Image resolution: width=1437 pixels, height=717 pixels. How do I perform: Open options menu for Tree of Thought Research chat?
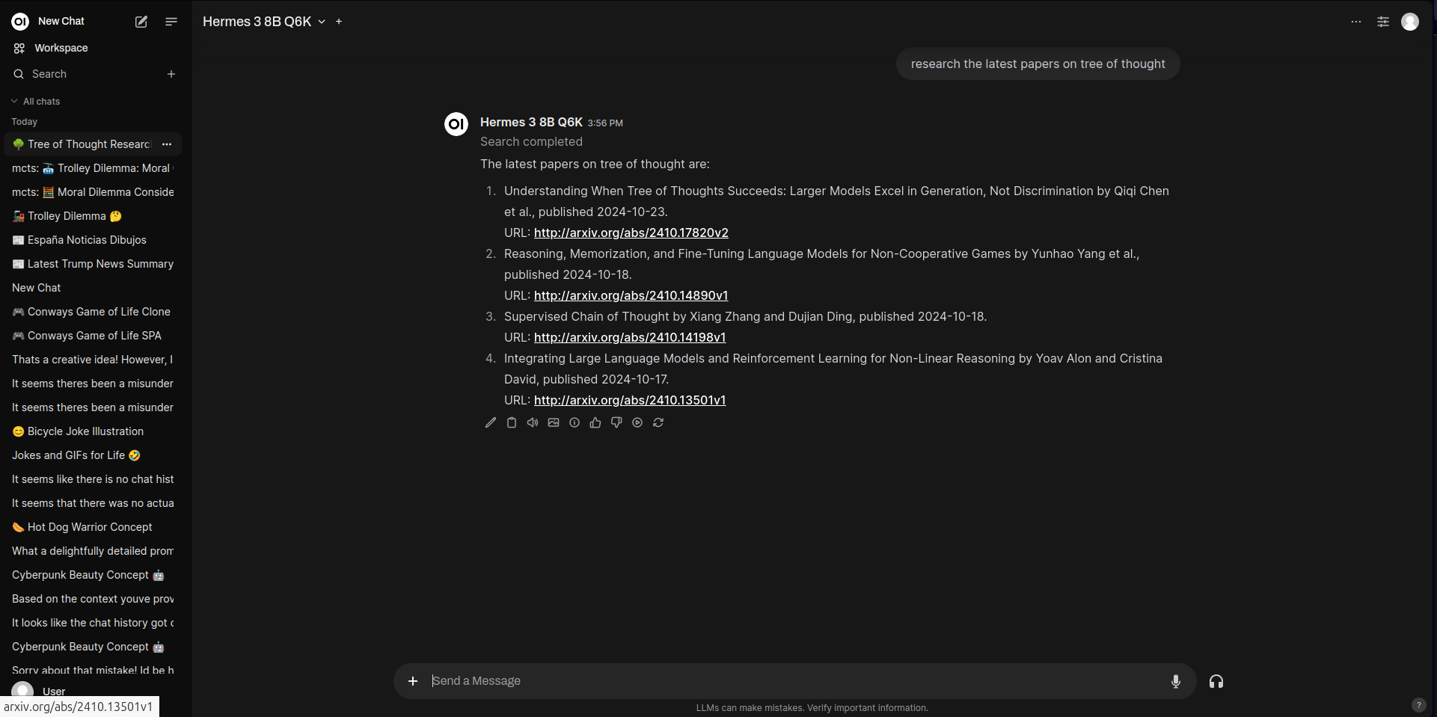(x=166, y=144)
